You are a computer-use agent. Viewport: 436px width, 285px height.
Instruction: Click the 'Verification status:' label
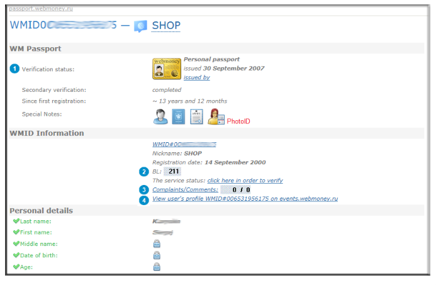(48, 69)
